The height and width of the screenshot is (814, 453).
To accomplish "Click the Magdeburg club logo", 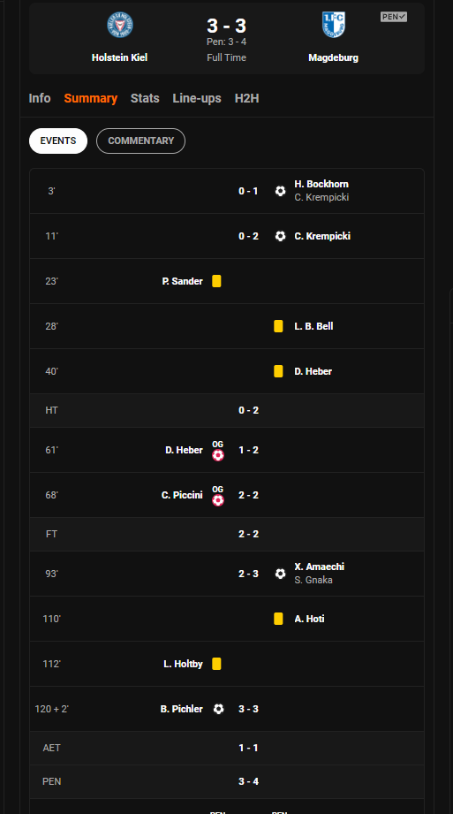I will pyautogui.click(x=333, y=25).
